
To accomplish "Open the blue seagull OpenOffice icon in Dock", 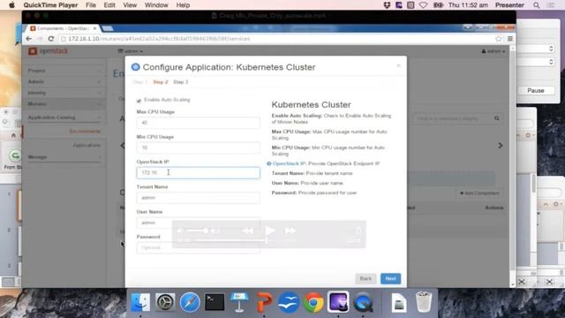I will [x=289, y=302].
